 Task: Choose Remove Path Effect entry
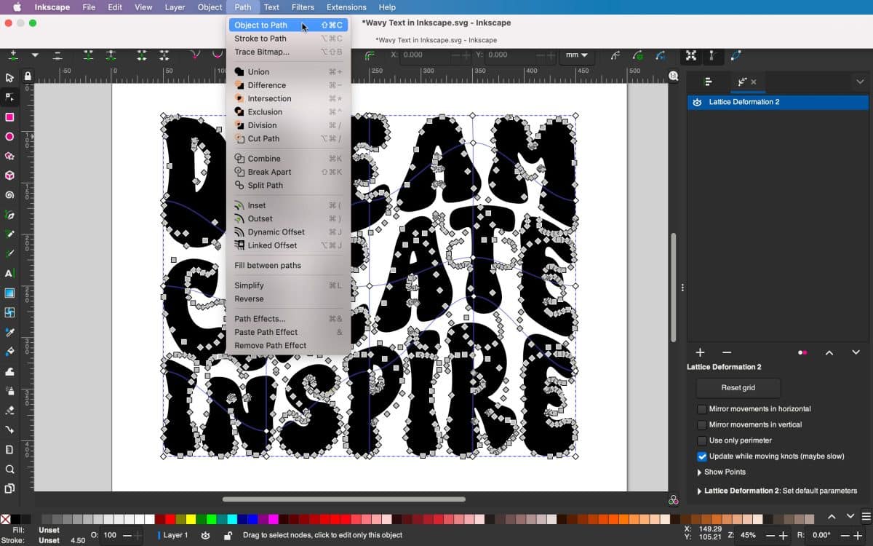click(288, 346)
